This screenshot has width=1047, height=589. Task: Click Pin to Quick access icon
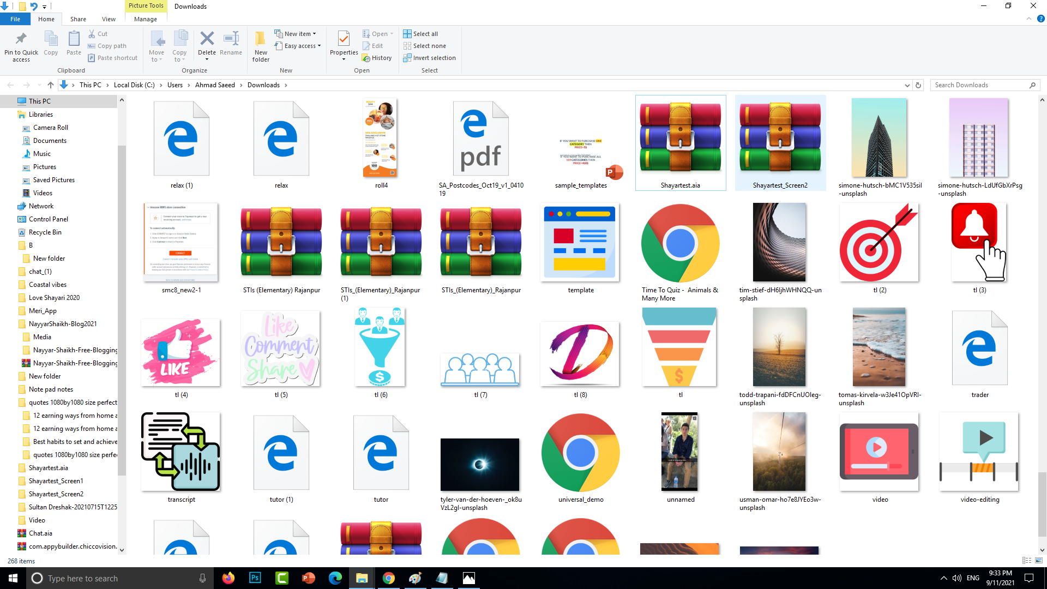(21, 46)
